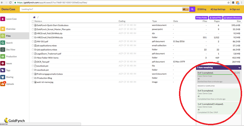Screen dimensions: 244x126
Task: Check the Production Blog folder checkbox
Action: tap(33, 78)
